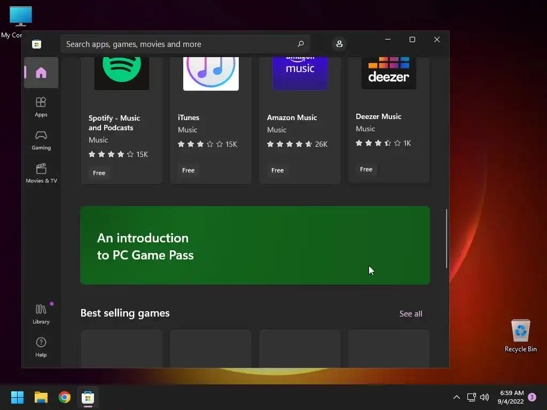This screenshot has width=547, height=410.
Task: Click Microsoft Store taskbar icon
Action: [88, 397]
